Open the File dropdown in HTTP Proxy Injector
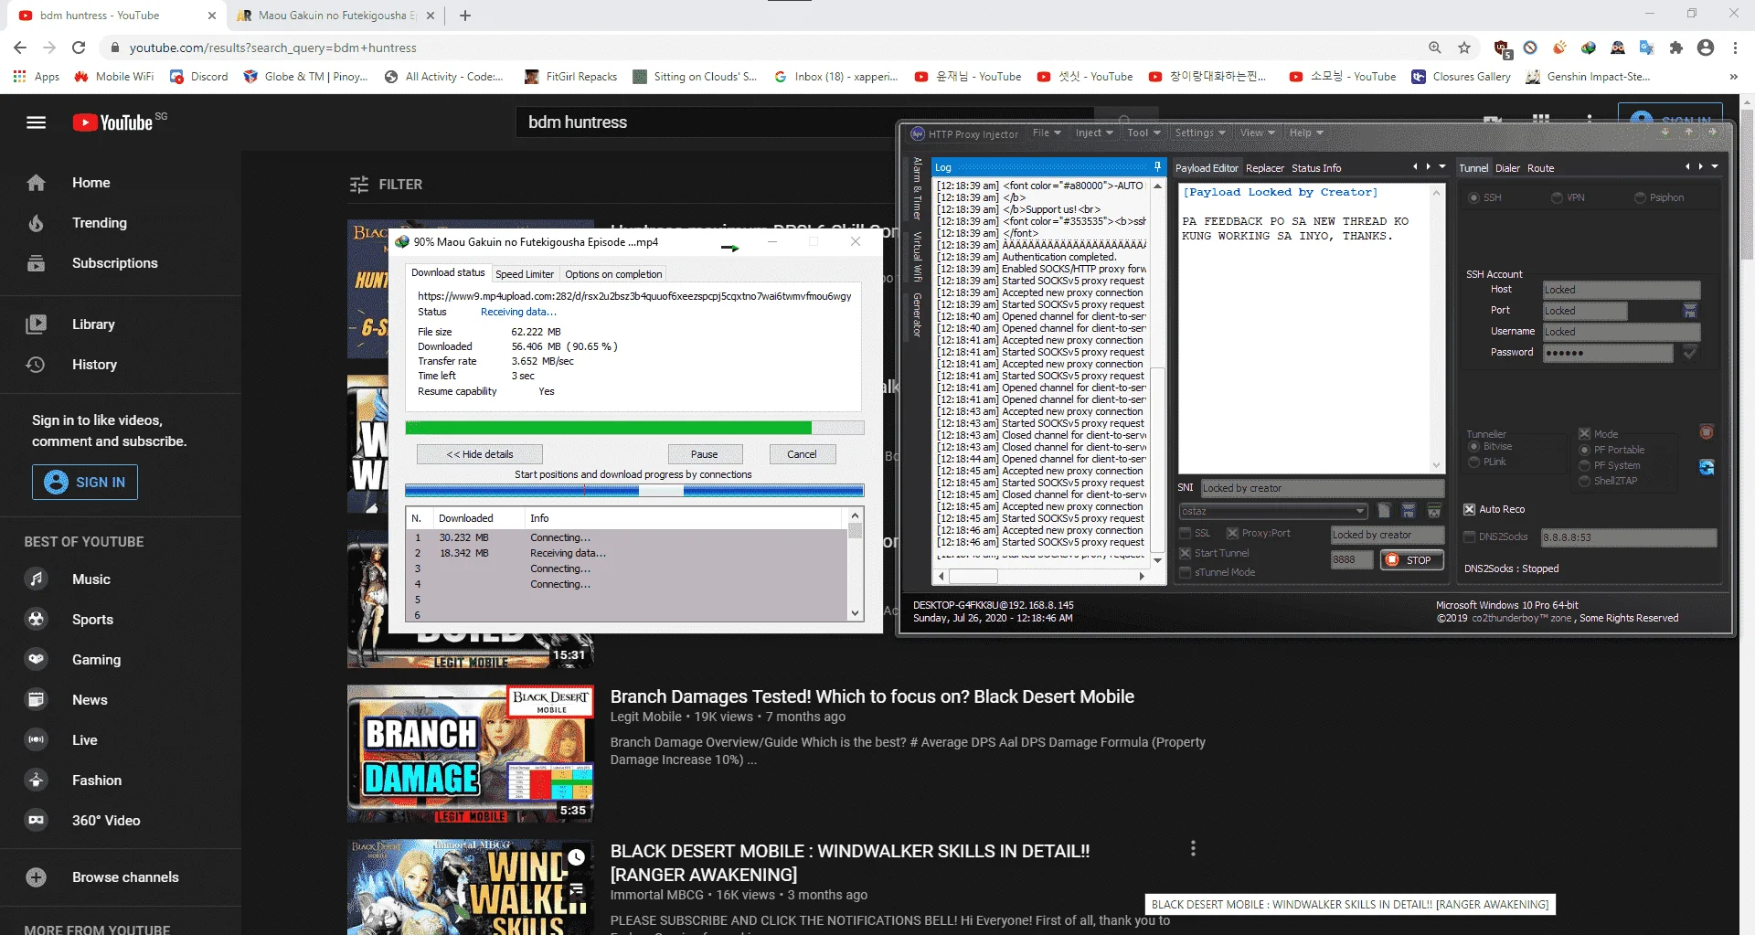The height and width of the screenshot is (935, 1755). [x=1047, y=133]
